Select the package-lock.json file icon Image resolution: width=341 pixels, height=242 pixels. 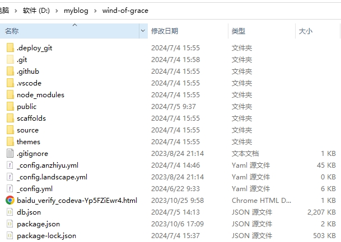10,236
